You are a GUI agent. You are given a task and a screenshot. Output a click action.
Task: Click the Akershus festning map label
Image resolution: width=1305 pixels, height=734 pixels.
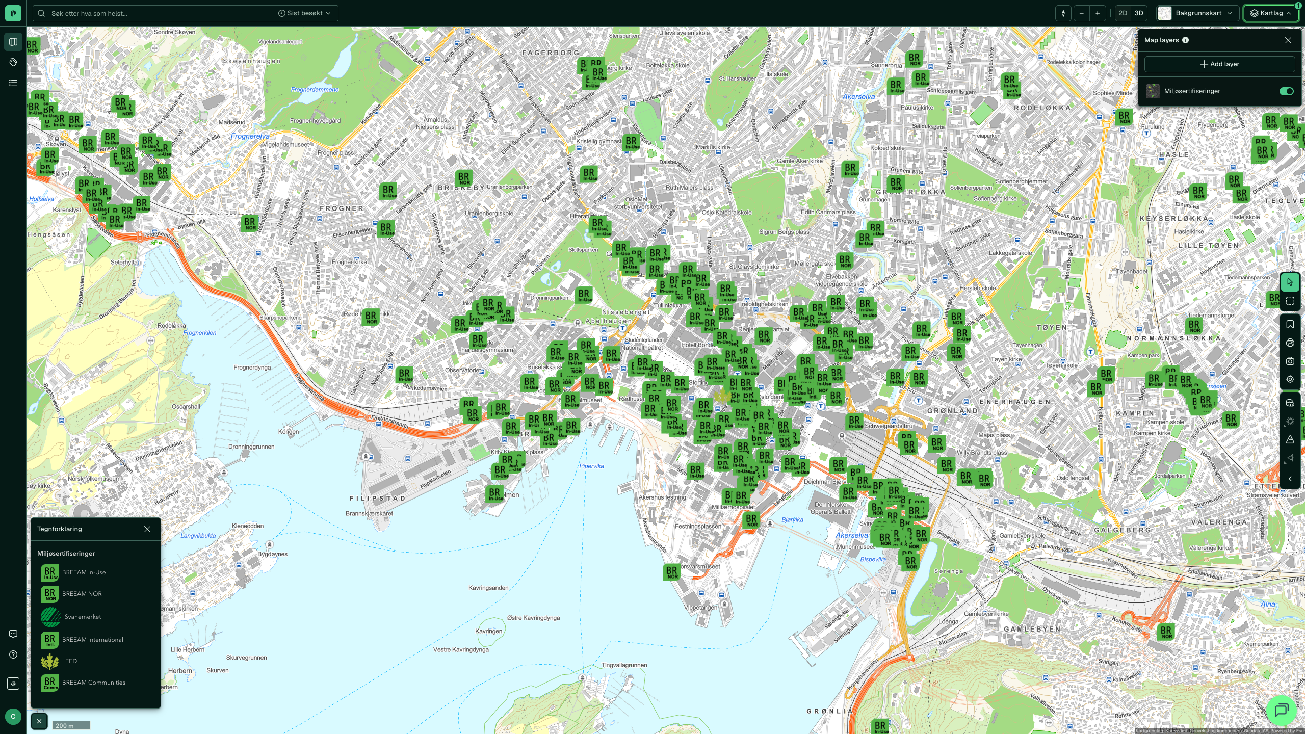click(662, 497)
